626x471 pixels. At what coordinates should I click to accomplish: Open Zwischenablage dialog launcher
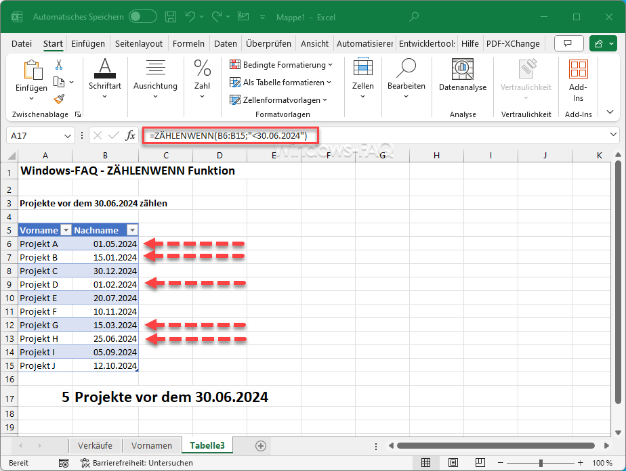[79, 114]
